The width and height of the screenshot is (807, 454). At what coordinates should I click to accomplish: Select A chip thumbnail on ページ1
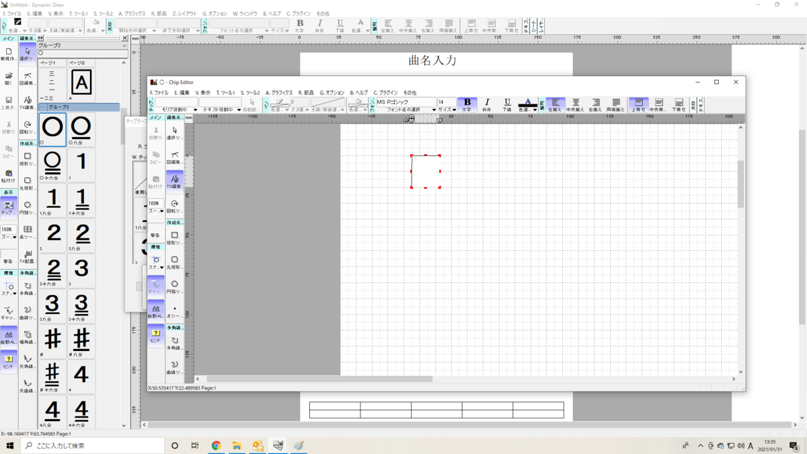tap(81, 84)
